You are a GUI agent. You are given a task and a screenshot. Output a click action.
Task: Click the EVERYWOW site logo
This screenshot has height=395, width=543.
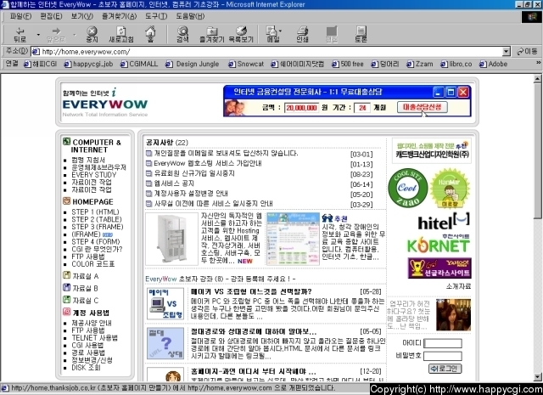pyautogui.click(x=105, y=103)
